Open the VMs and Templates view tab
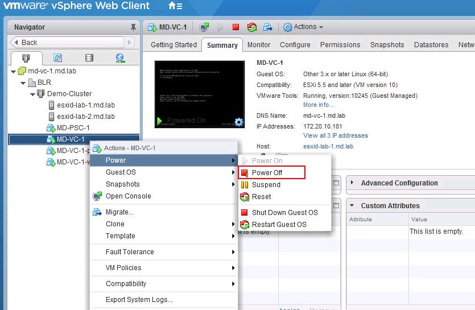 (x=57, y=57)
